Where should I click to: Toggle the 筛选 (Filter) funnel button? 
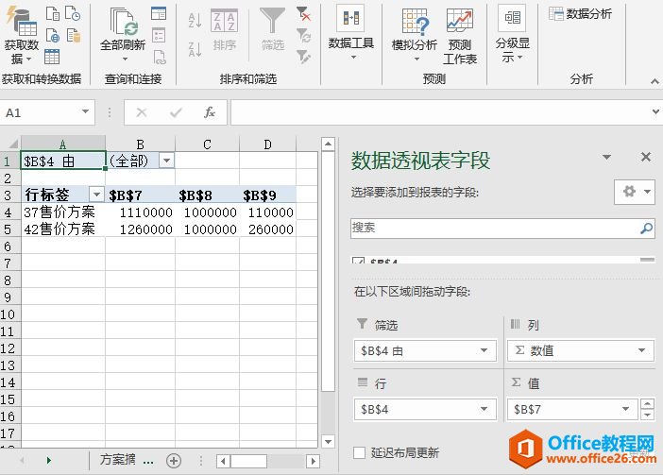click(x=272, y=29)
